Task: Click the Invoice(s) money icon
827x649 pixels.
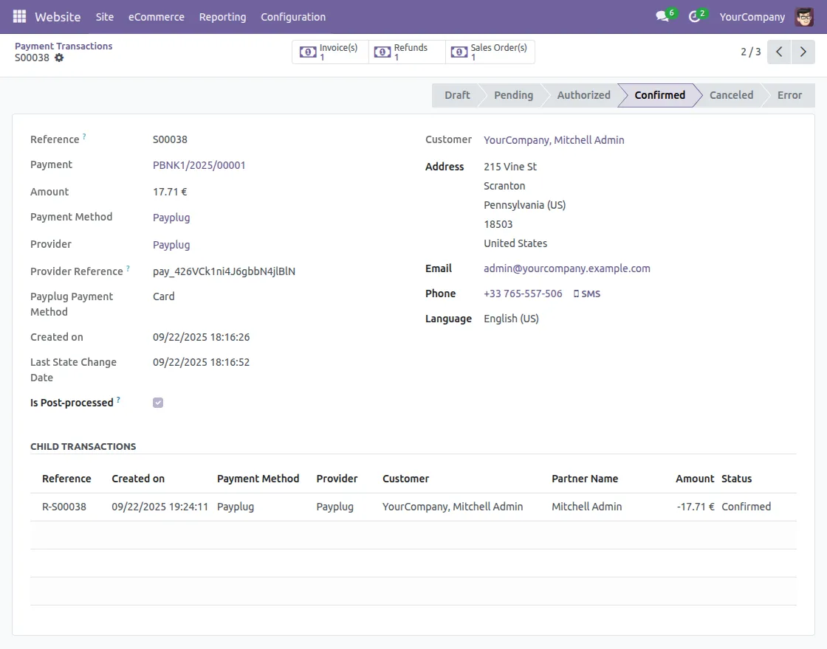Action: pyautogui.click(x=308, y=52)
